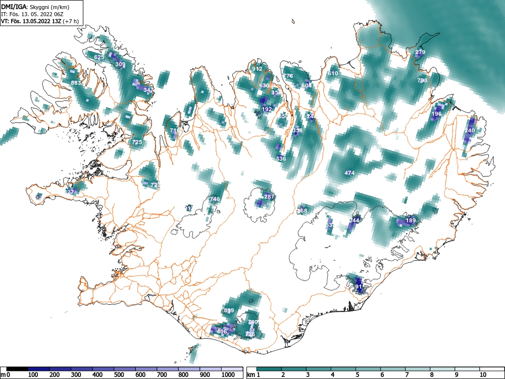The image size is (505, 379).
Task: Click visibility value 347 on the map
Action: point(148,89)
